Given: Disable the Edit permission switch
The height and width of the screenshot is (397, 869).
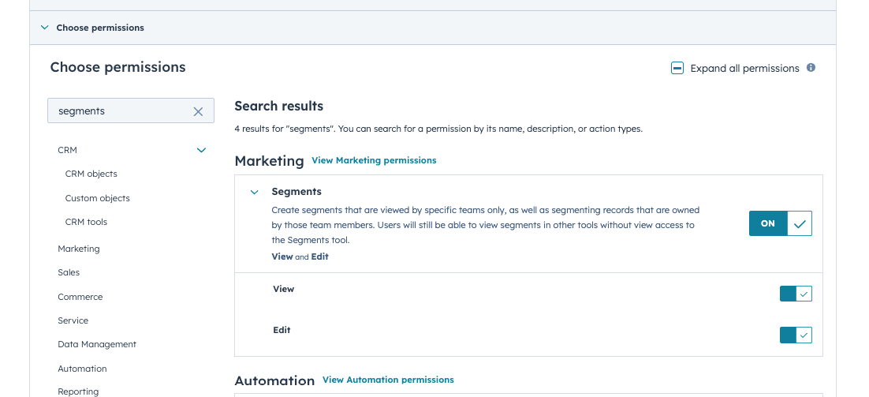Looking at the screenshot, I should [x=795, y=335].
